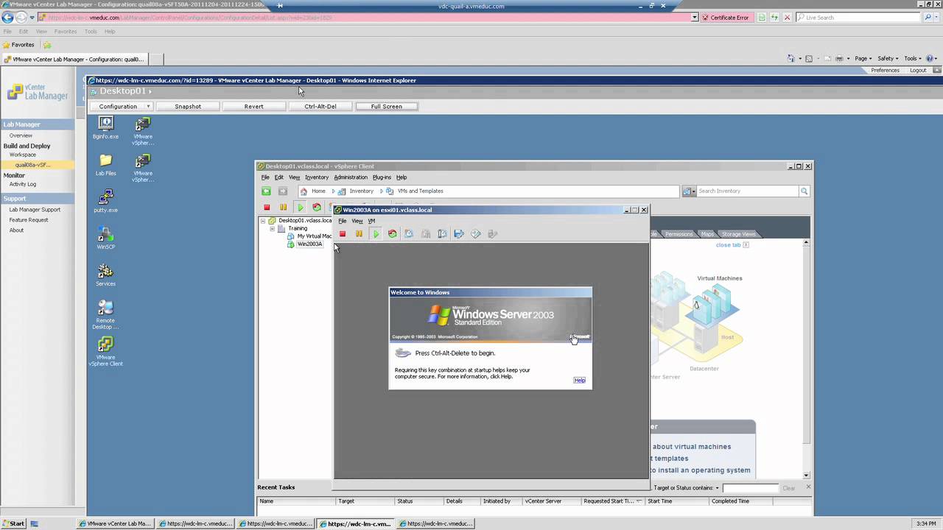
Task: Click the VMware vCenter Lab Ma... taskbar button
Action: [x=117, y=524]
